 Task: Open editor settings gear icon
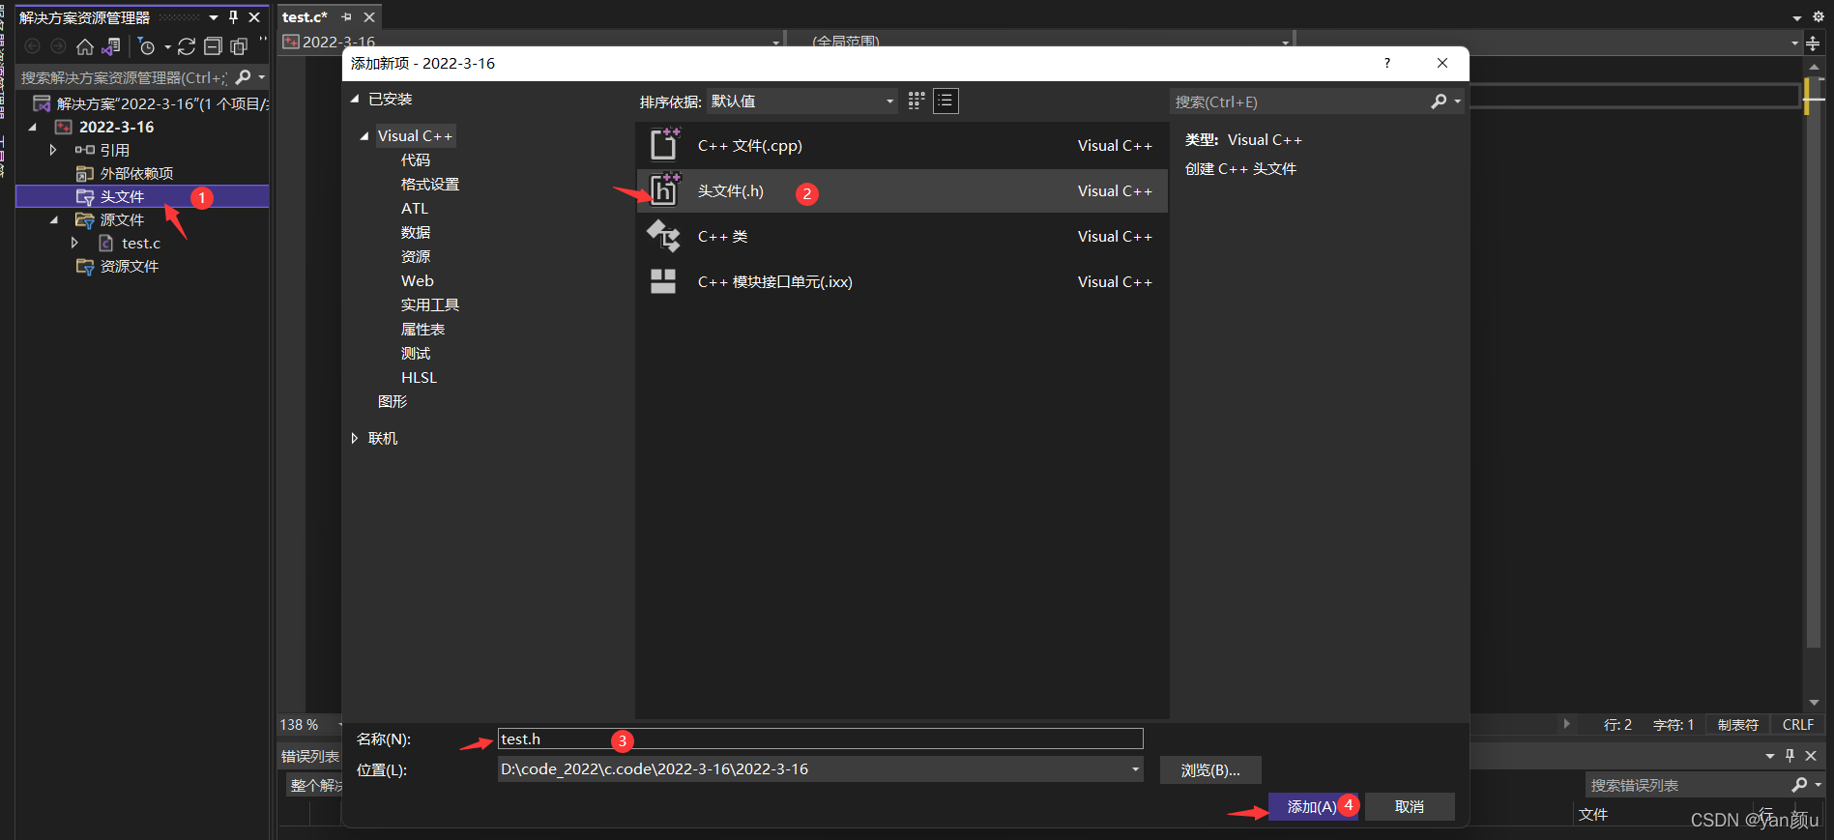click(1818, 17)
